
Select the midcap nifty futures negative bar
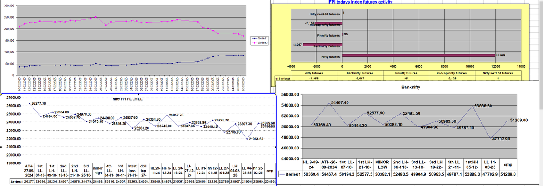(x=328, y=23)
